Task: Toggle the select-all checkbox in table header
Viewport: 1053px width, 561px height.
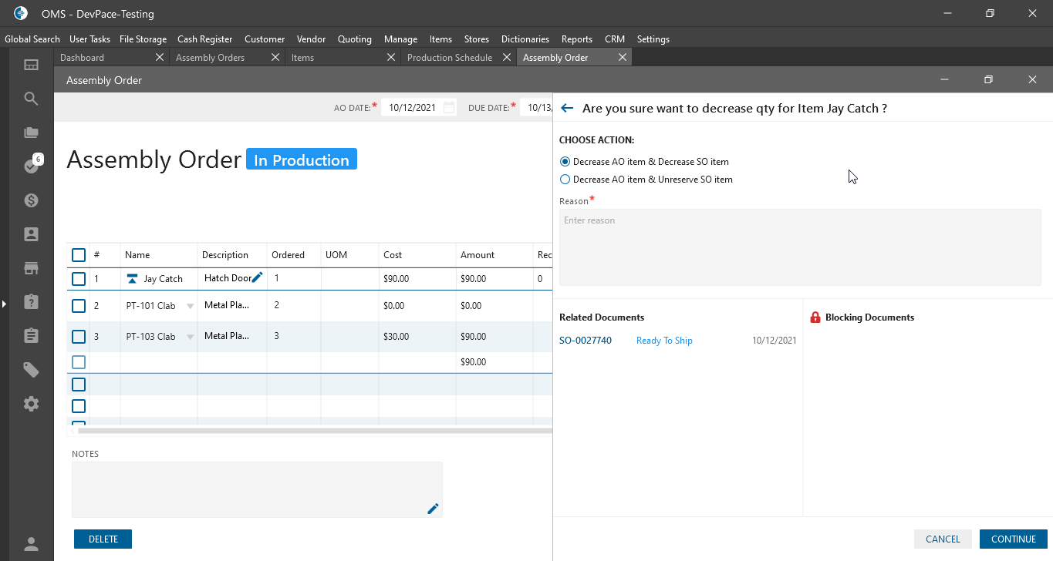Action: pos(79,255)
